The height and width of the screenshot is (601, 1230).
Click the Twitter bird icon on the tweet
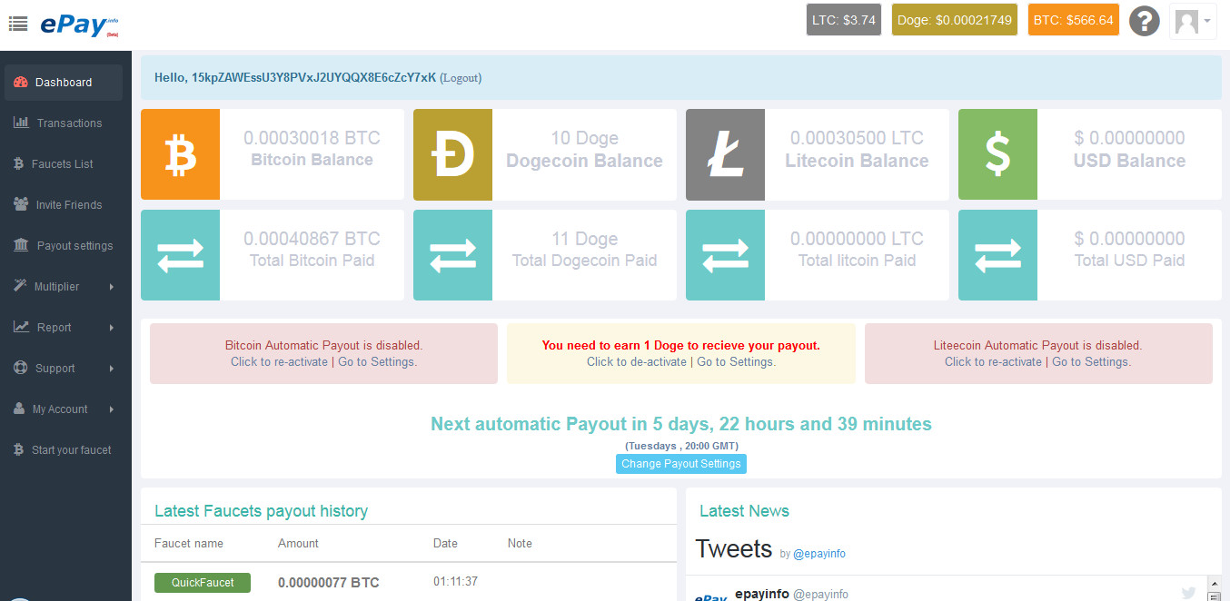pyautogui.click(x=1188, y=593)
